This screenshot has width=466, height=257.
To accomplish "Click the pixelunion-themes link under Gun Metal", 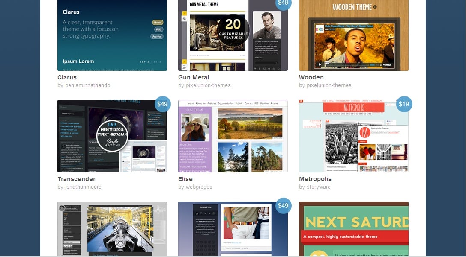I will (207, 85).
